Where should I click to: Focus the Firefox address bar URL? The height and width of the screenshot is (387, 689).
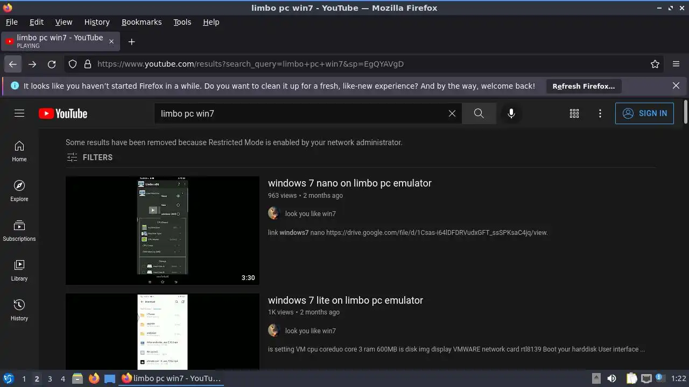[250, 64]
